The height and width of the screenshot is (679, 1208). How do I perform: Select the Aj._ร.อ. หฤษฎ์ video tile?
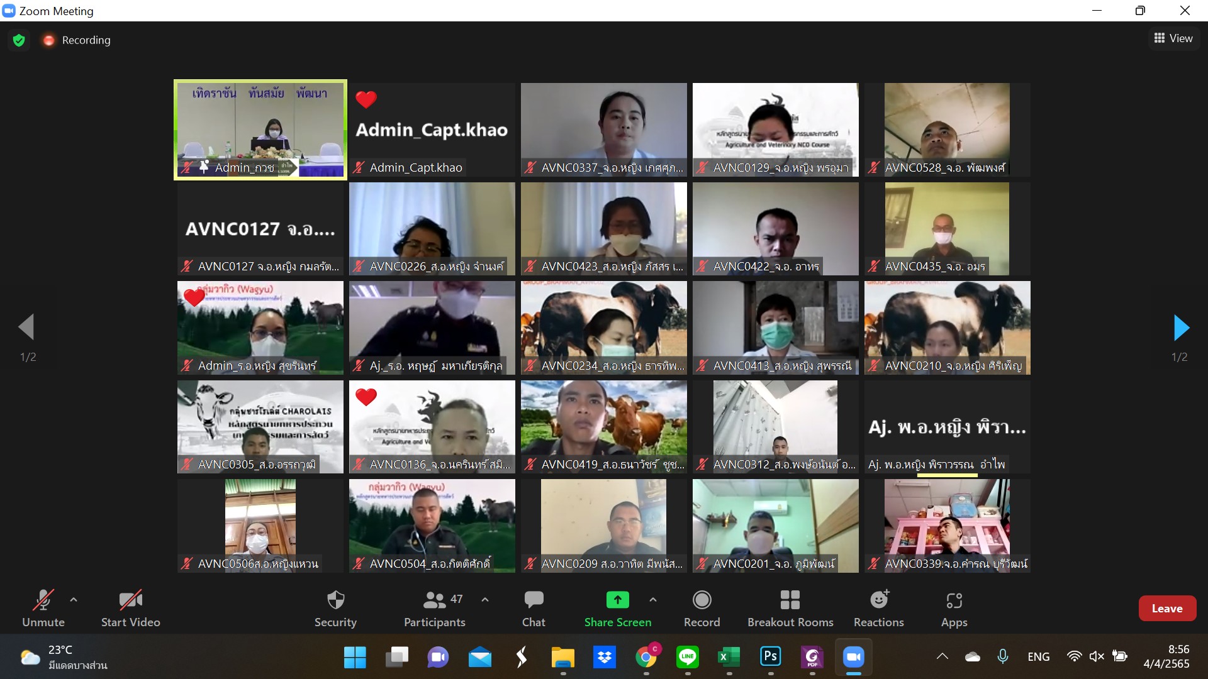pos(432,328)
